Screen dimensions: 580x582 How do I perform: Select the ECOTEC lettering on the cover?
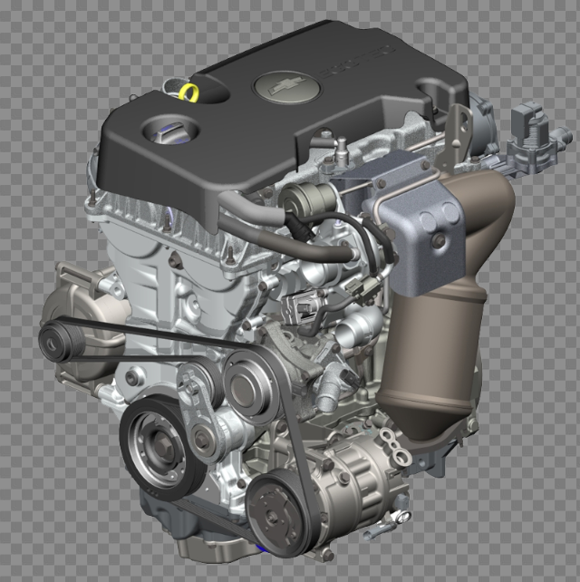pyautogui.click(x=355, y=62)
